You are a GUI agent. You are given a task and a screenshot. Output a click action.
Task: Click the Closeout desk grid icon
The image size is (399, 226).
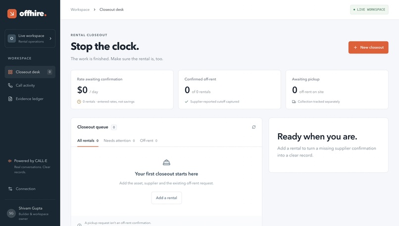click(x=10, y=72)
